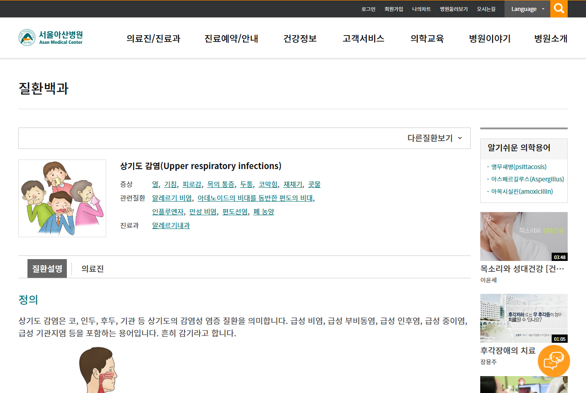Click the 두통 symptom link
The height and width of the screenshot is (393, 586).
[246, 185]
